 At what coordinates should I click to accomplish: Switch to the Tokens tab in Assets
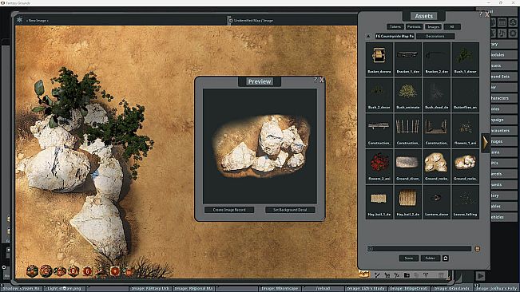pos(395,27)
